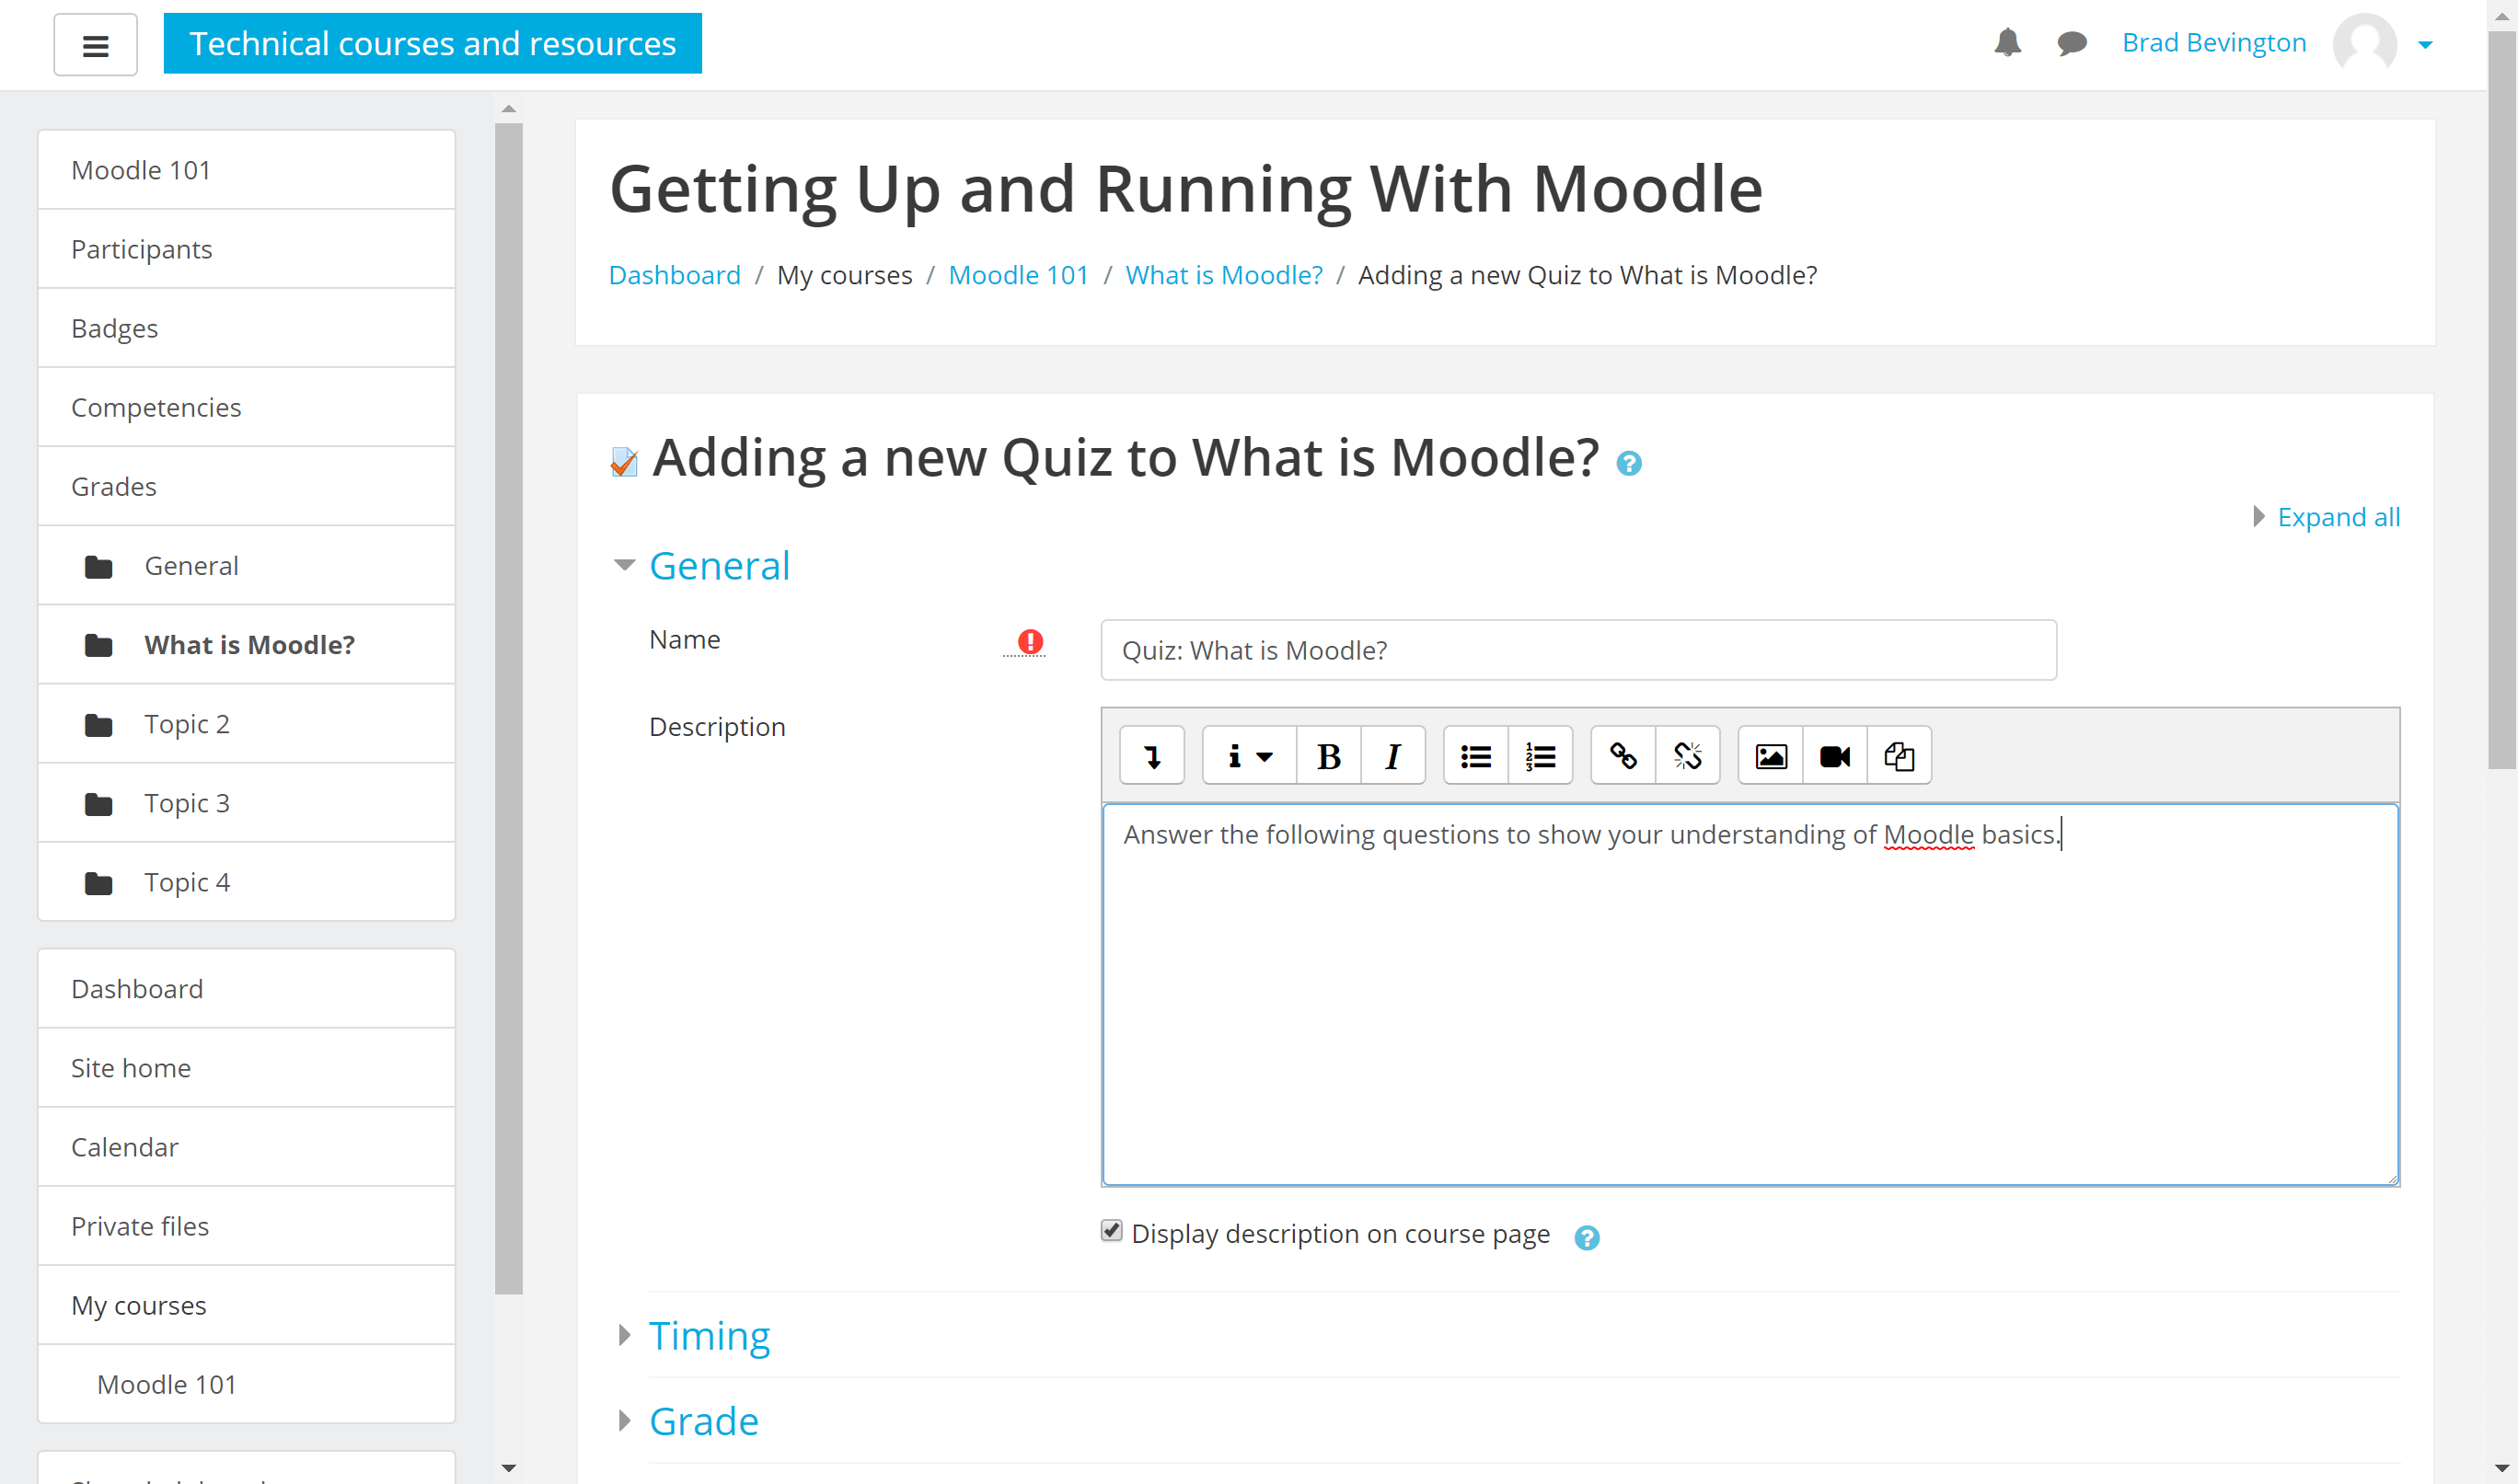The height and width of the screenshot is (1484, 2518).
Task: Click the Bold formatting button
Action: (x=1328, y=756)
